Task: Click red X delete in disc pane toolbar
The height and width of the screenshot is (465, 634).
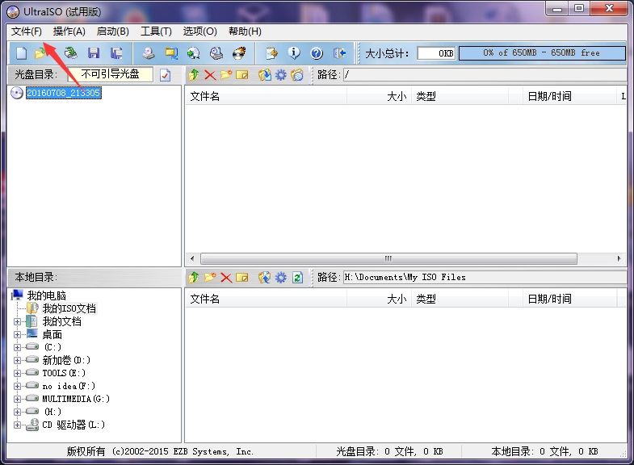Action: [x=210, y=75]
